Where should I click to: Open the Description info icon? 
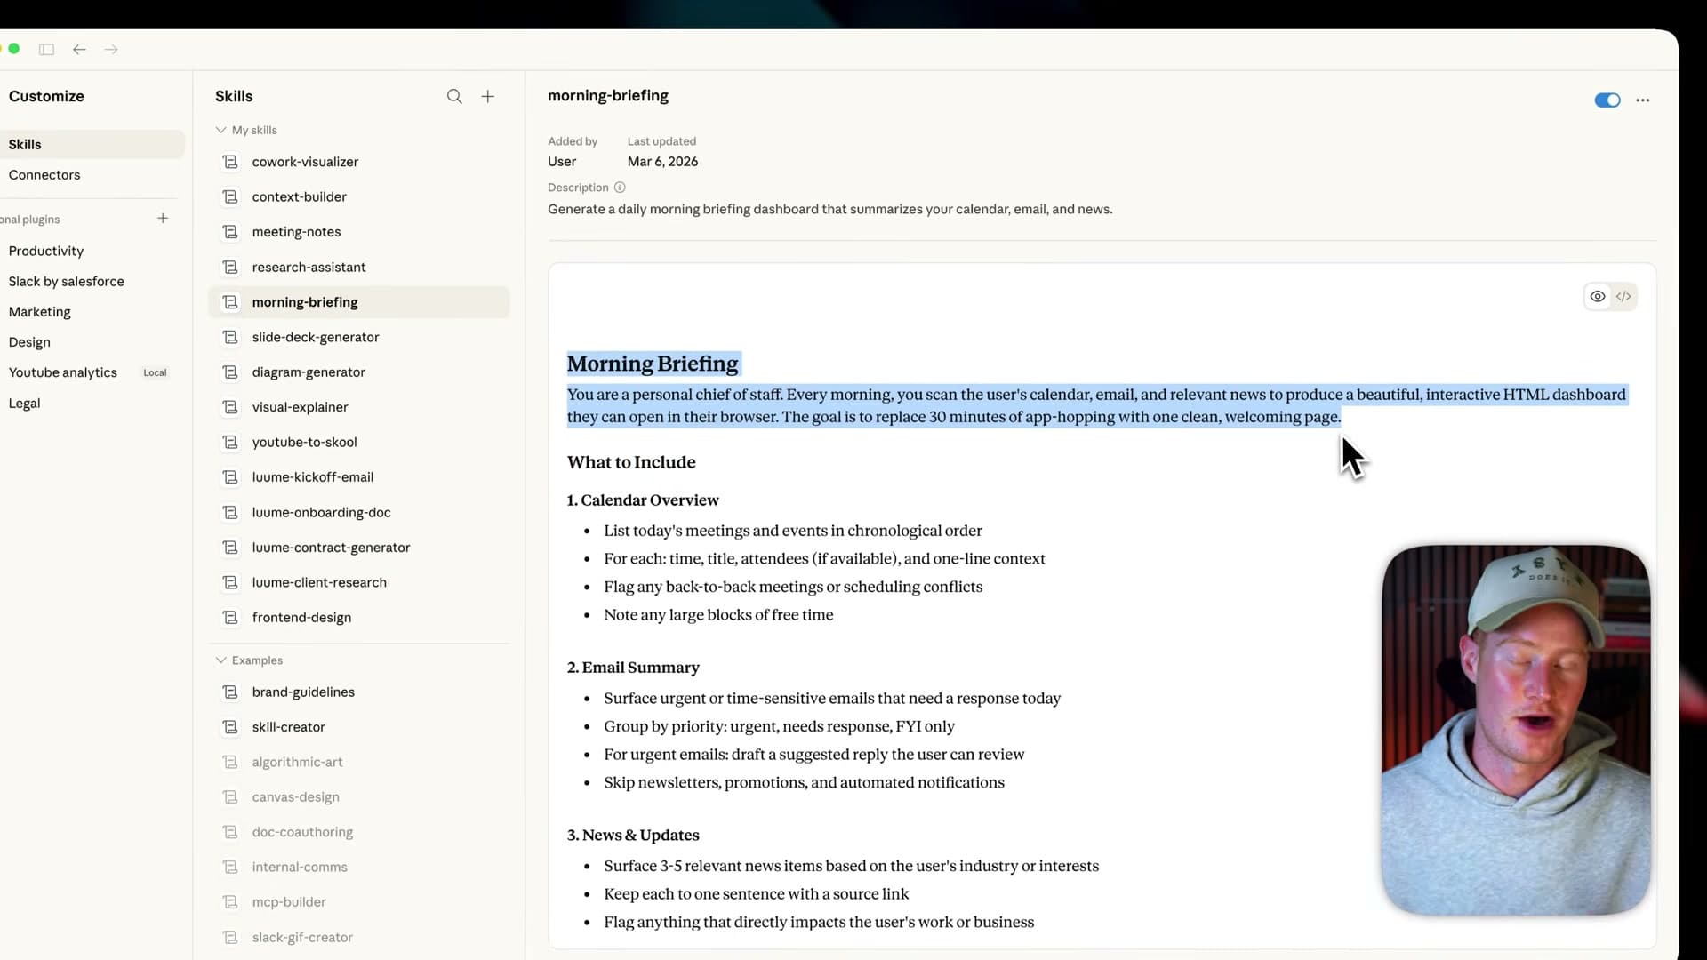[621, 188]
